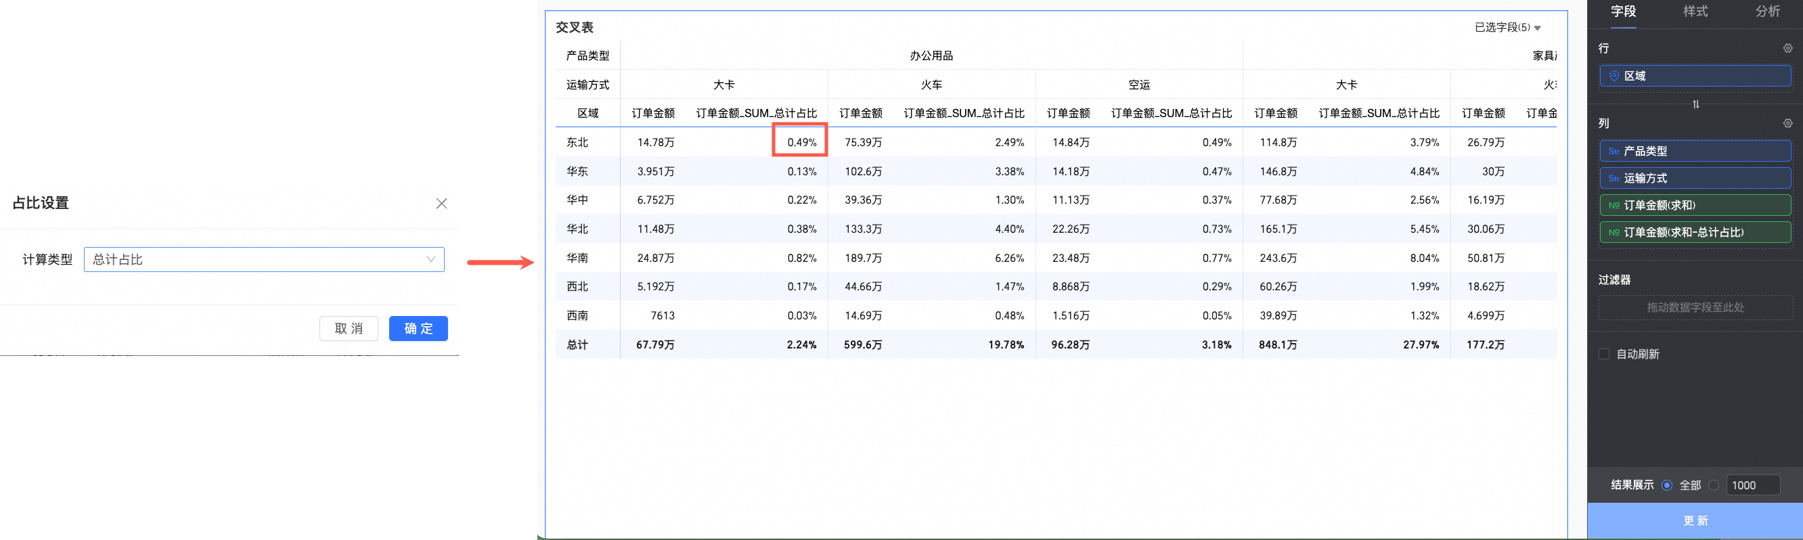Image resolution: width=1803 pixels, height=540 pixels.
Task: Select the 产品类型 column field
Action: coord(1695,151)
